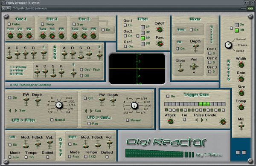
Task: Click envelope 1 Attack slider
Action: [9, 55]
